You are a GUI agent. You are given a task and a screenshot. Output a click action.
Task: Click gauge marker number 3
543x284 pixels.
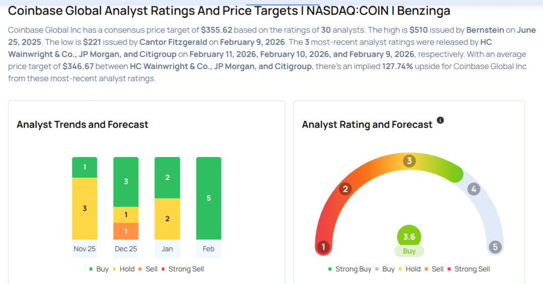[x=409, y=161]
